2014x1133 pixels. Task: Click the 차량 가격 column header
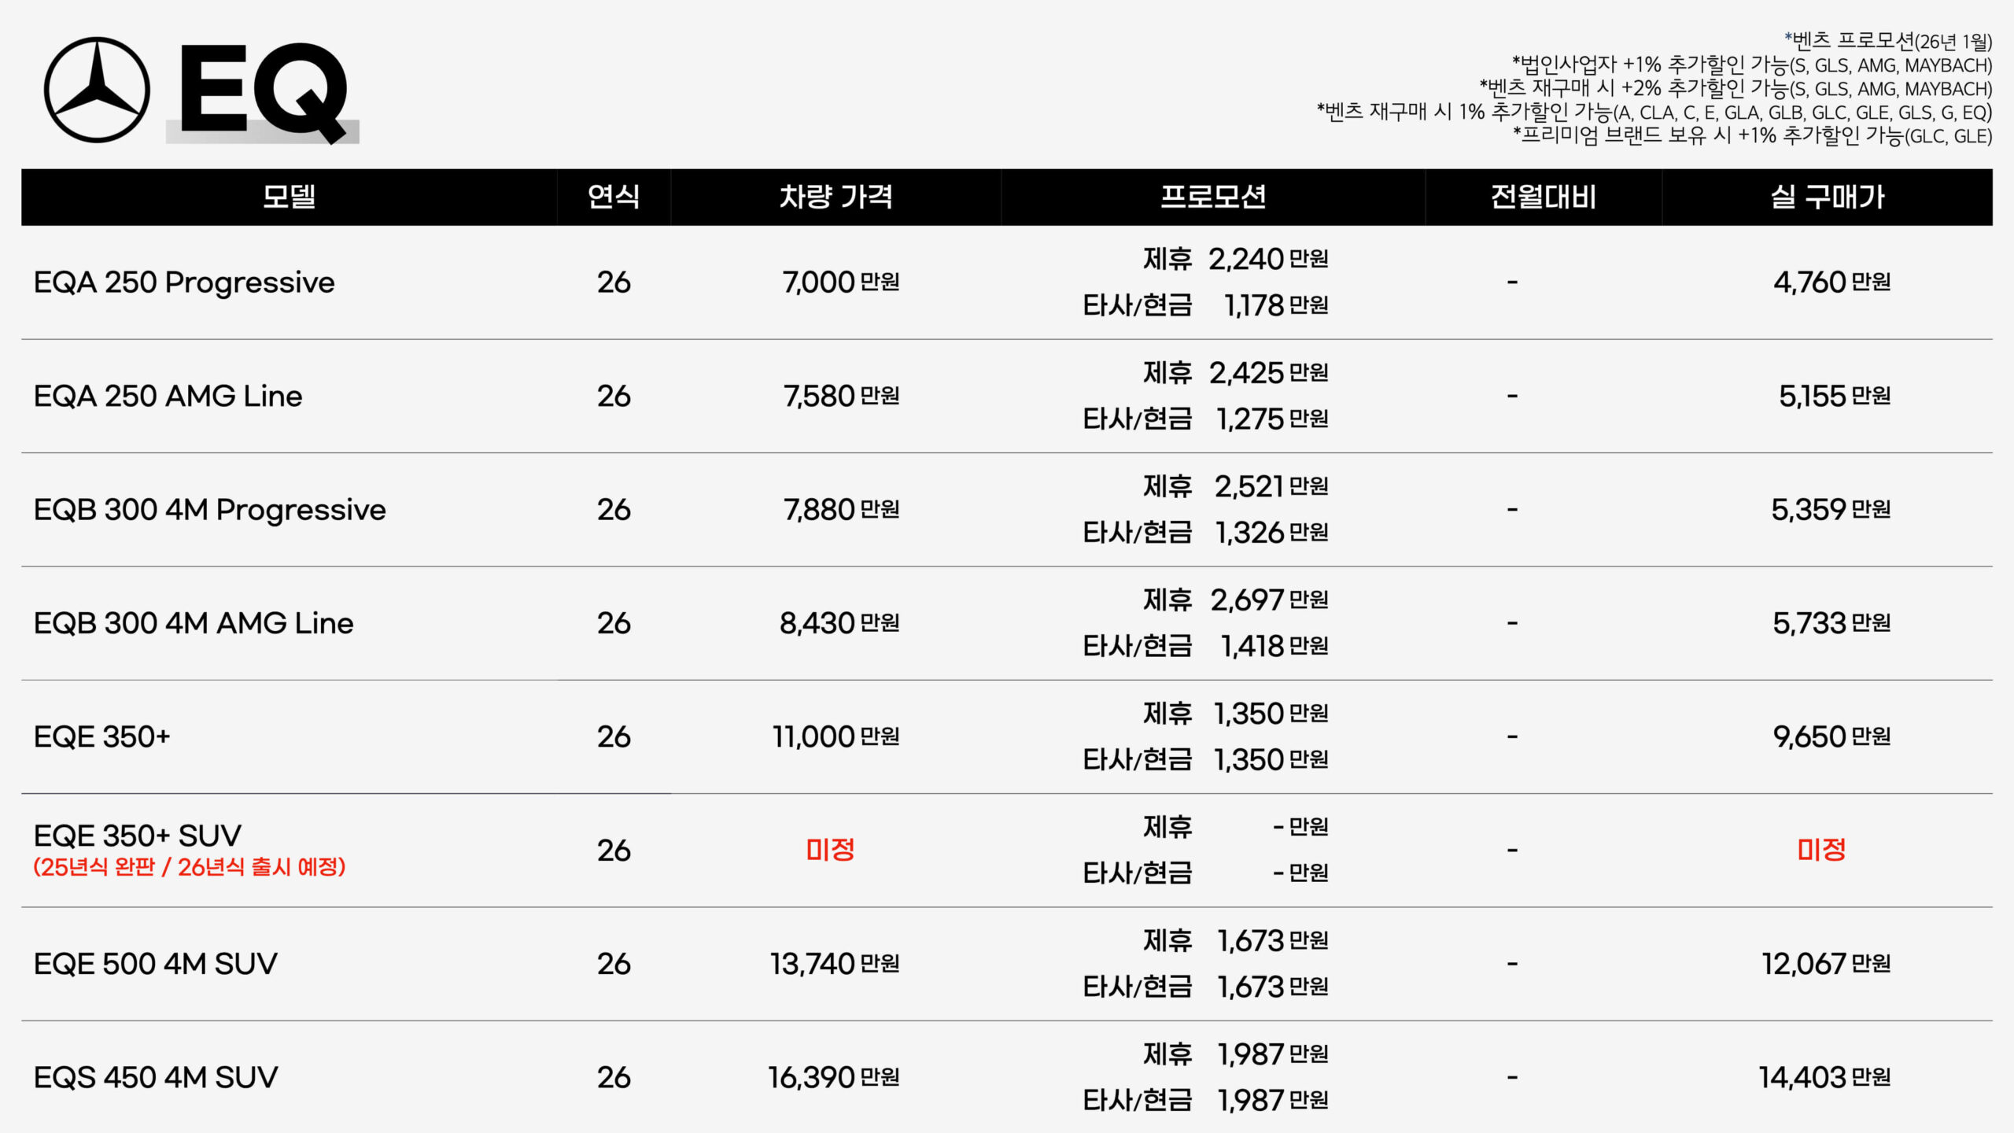point(835,197)
